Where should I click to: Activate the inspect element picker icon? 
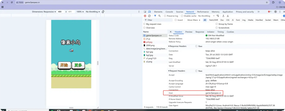145,12
